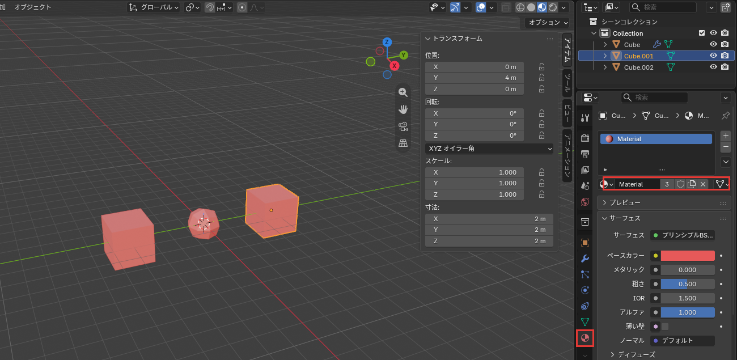Screen dimensions: 737x360
Task: Click the 粗さ slider showing 0.500
Action: coord(688,284)
